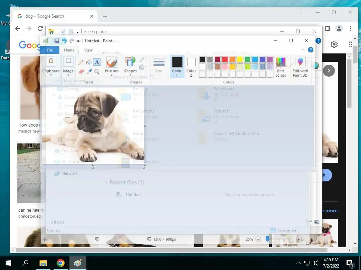The height and width of the screenshot is (270, 361).
Task: Click Edit with Paint 3D
Action: (300, 67)
